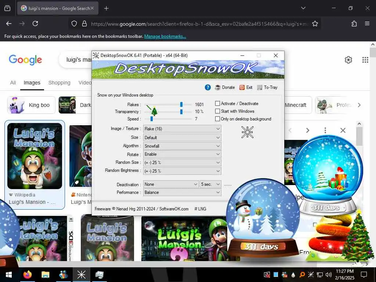Open the Performance dropdown set to Balance

coord(182,192)
